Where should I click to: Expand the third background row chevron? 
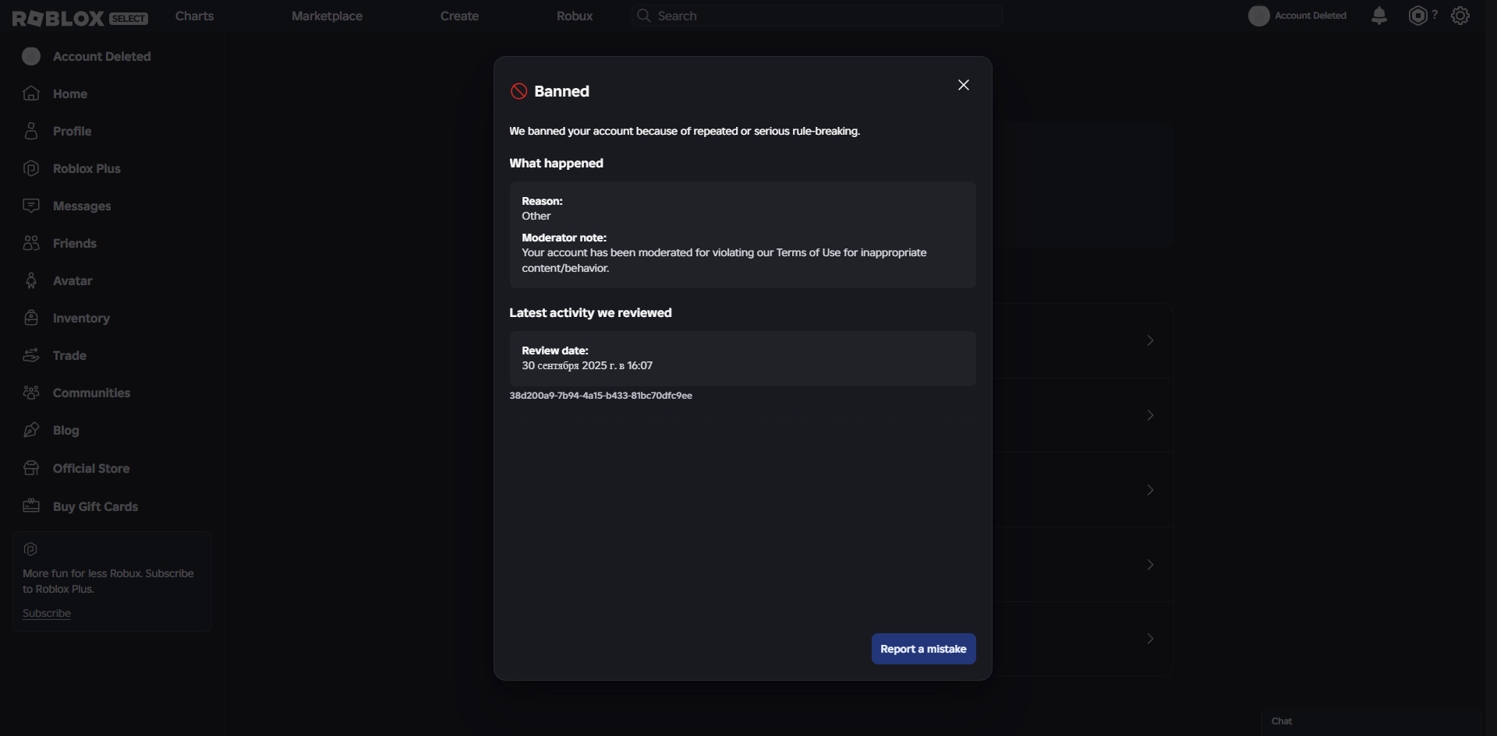[1150, 490]
